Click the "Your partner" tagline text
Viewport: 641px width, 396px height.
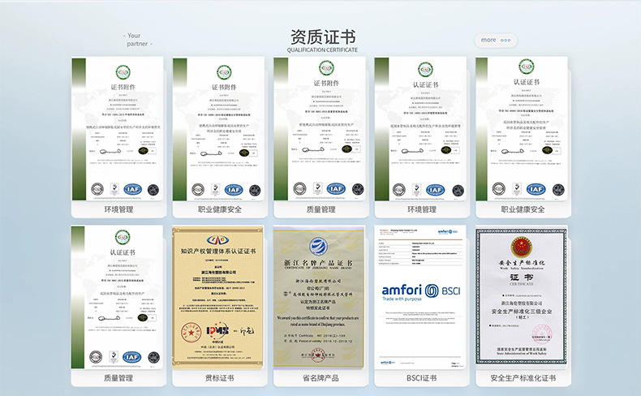pos(138,40)
